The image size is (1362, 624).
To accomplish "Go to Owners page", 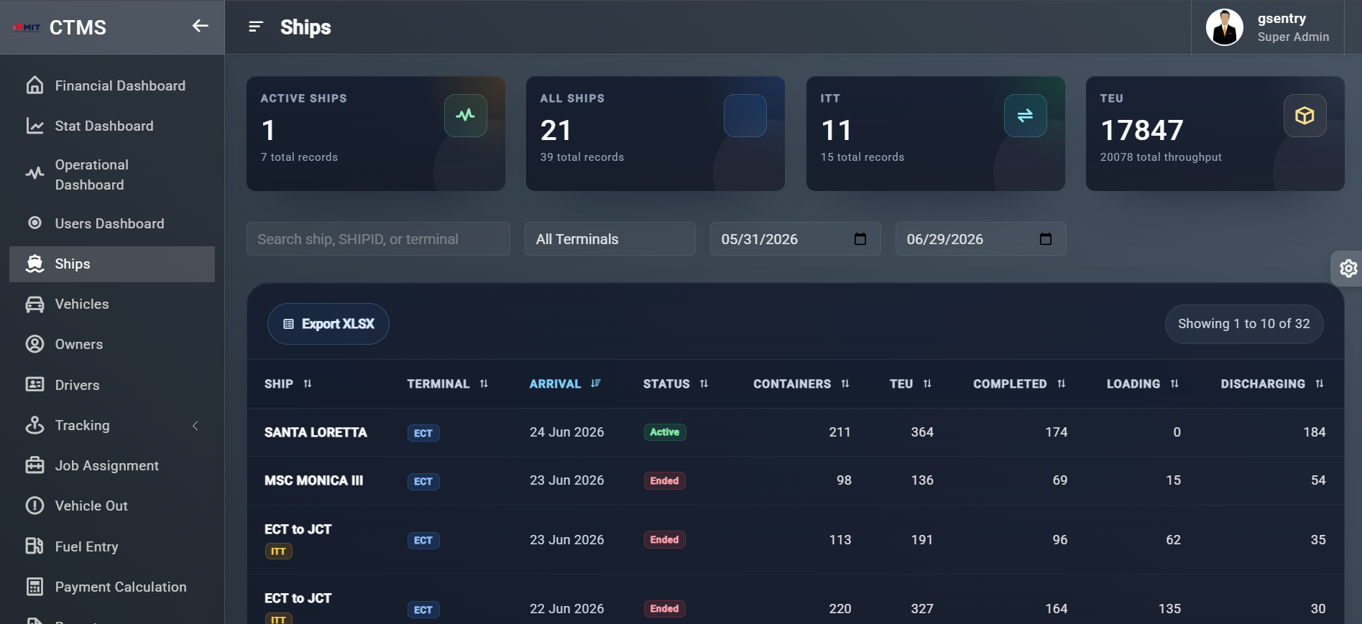I will pyautogui.click(x=112, y=344).
